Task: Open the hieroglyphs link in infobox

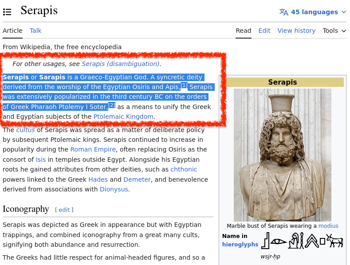Action: pyautogui.click(x=240, y=244)
